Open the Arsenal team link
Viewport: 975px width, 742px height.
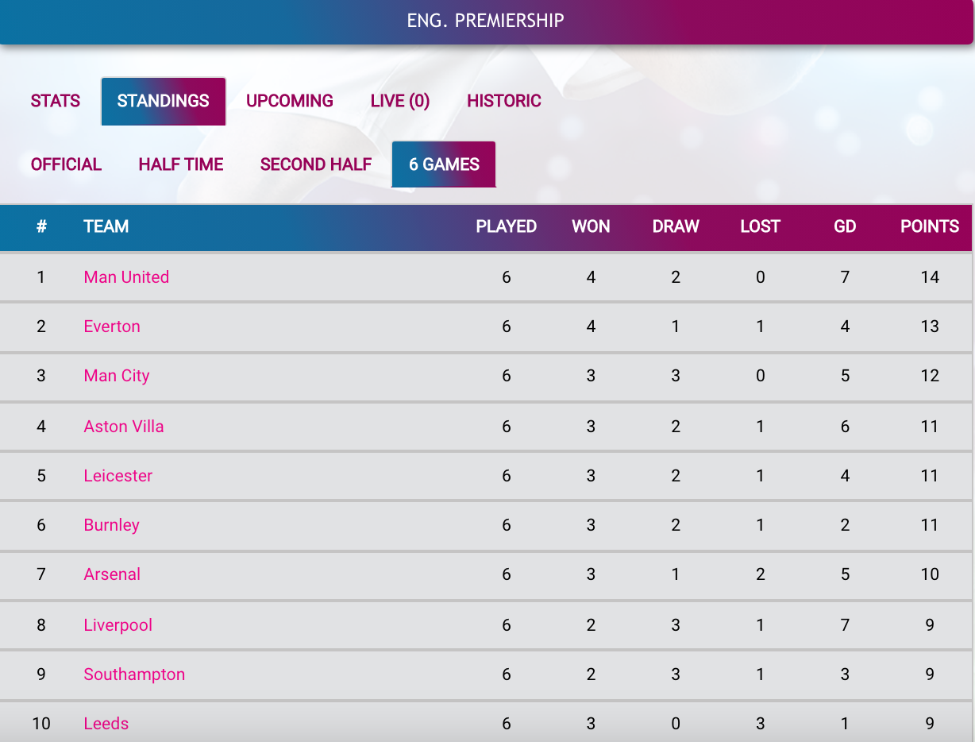pos(112,574)
